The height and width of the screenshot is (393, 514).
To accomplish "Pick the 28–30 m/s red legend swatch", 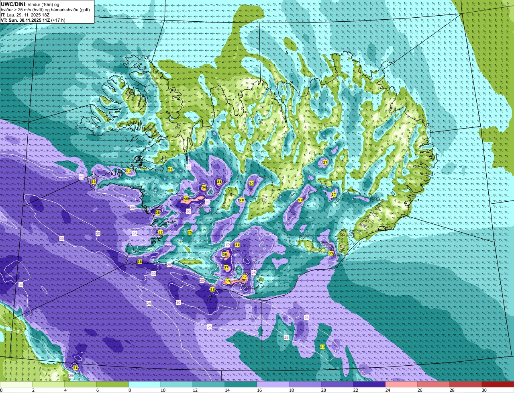I will pos(466,385).
